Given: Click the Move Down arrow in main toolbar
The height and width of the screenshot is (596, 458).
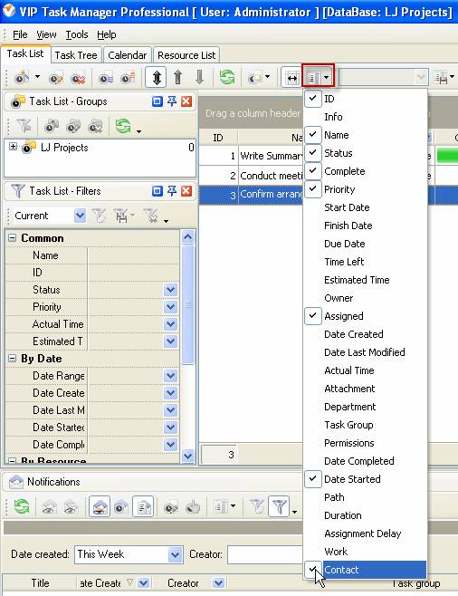Looking at the screenshot, I should tap(199, 77).
